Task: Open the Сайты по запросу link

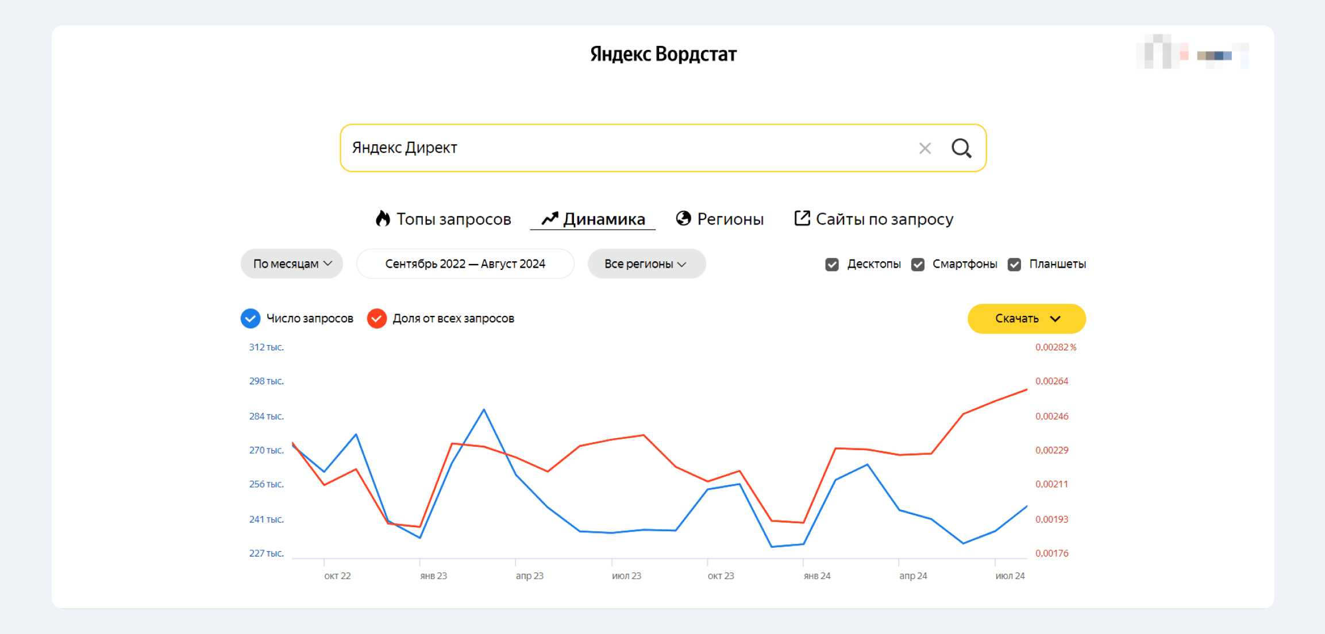Action: point(884,219)
